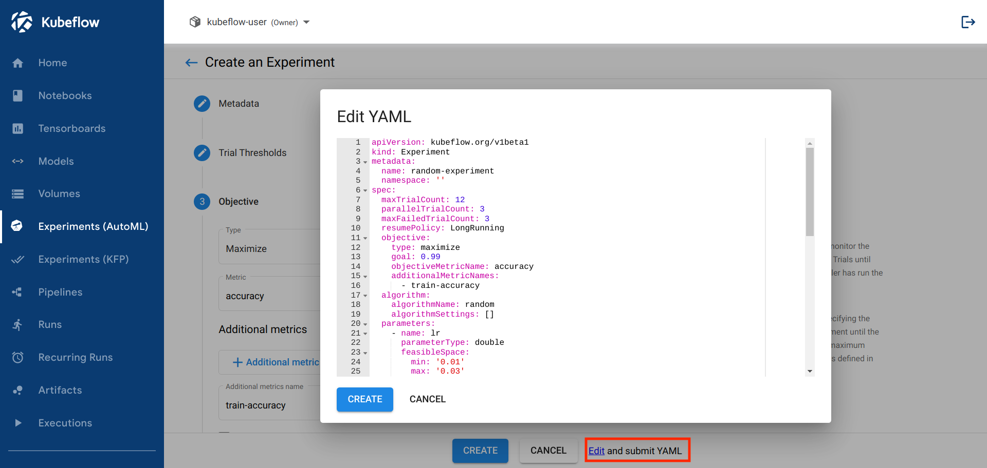
Task: Select the Pipelines icon
Action: click(17, 292)
